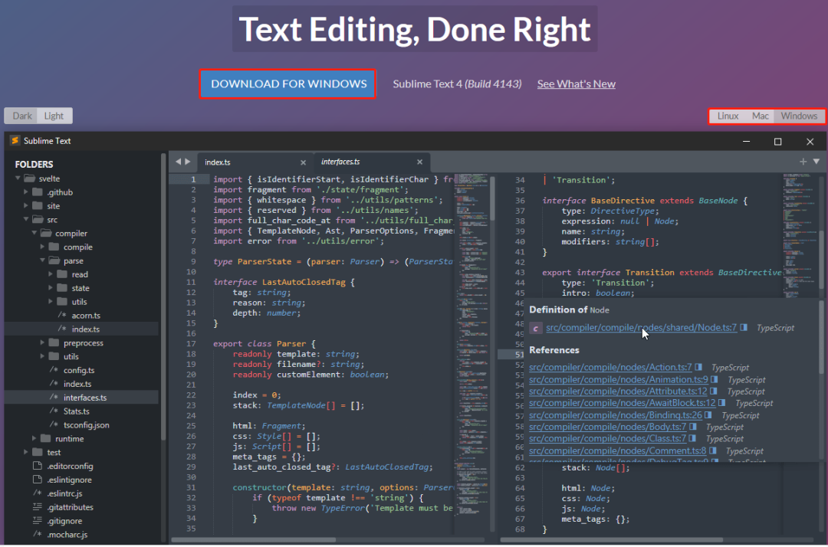Image resolution: width=828 pixels, height=547 pixels.
Task: Collapse the src folder
Action: pos(26,219)
